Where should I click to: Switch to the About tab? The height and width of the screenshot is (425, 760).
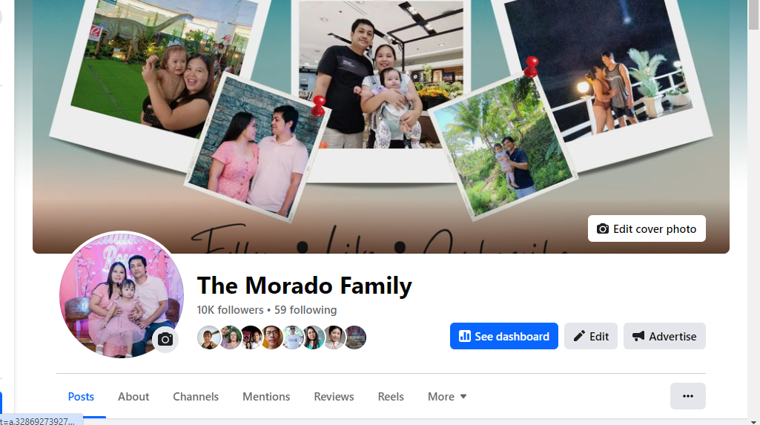[133, 396]
